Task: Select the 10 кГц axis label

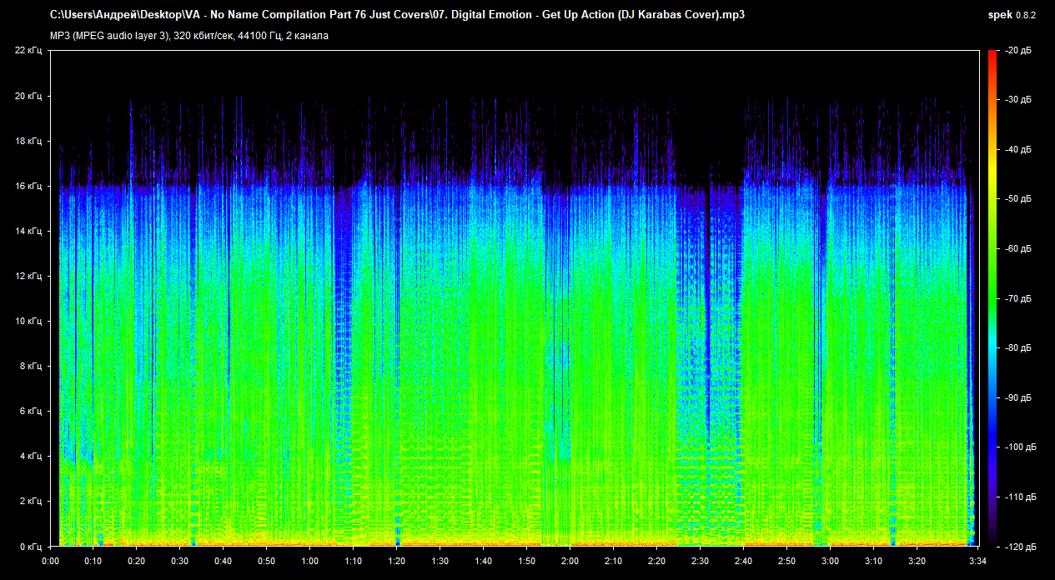Action: (28, 321)
